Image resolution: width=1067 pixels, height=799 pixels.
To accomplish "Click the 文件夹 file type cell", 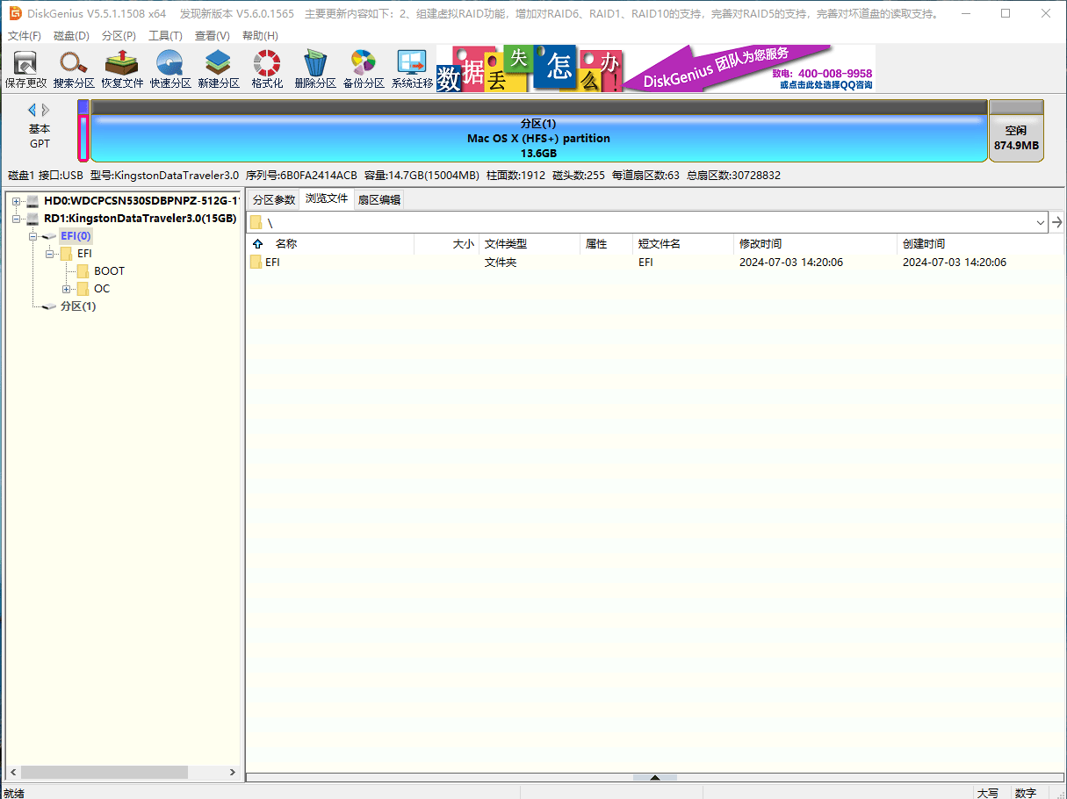I will click(x=501, y=262).
